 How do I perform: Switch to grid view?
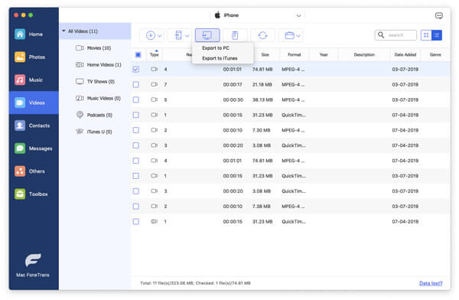(426, 35)
